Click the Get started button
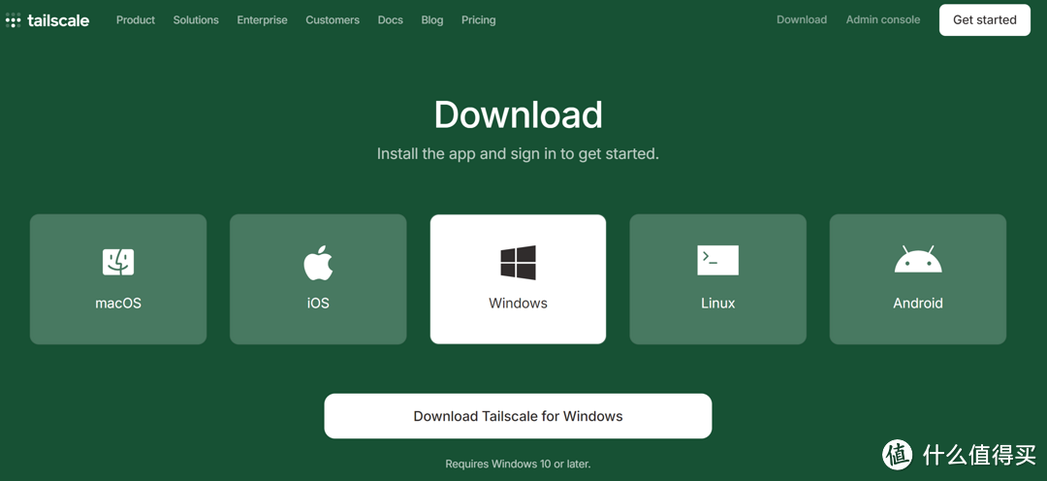Screen dimensions: 1047x481 pyautogui.click(x=985, y=20)
